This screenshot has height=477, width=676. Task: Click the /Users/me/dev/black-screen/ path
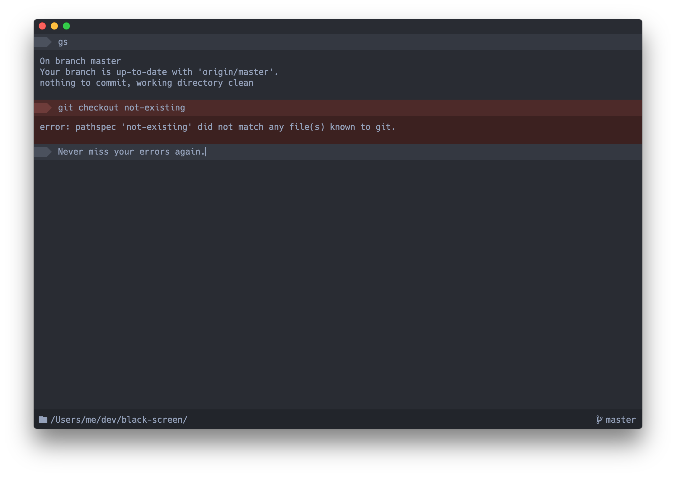tap(119, 420)
